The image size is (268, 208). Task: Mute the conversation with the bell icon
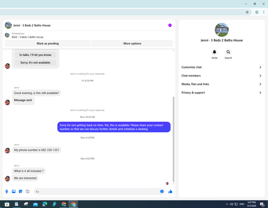click(214, 52)
